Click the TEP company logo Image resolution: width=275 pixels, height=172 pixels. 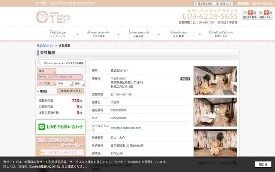pyautogui.click(x=52, y=17)
